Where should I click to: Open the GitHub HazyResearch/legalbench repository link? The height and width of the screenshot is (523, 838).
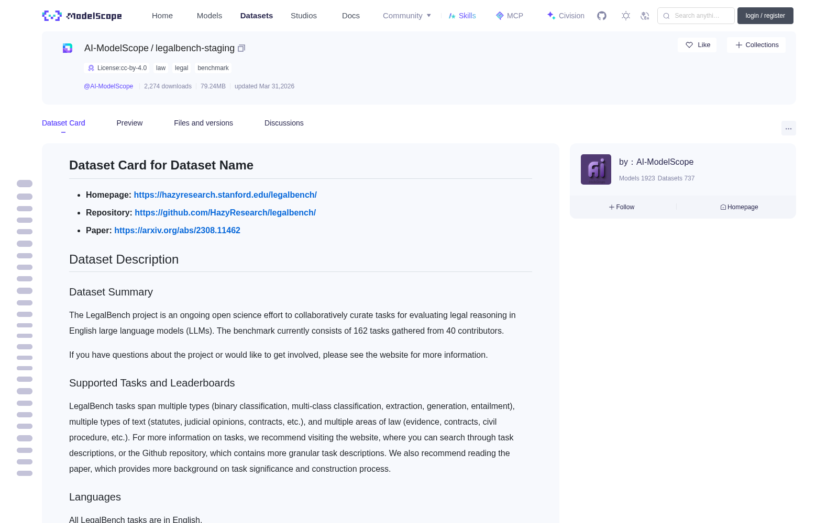(x=225, y=212)
